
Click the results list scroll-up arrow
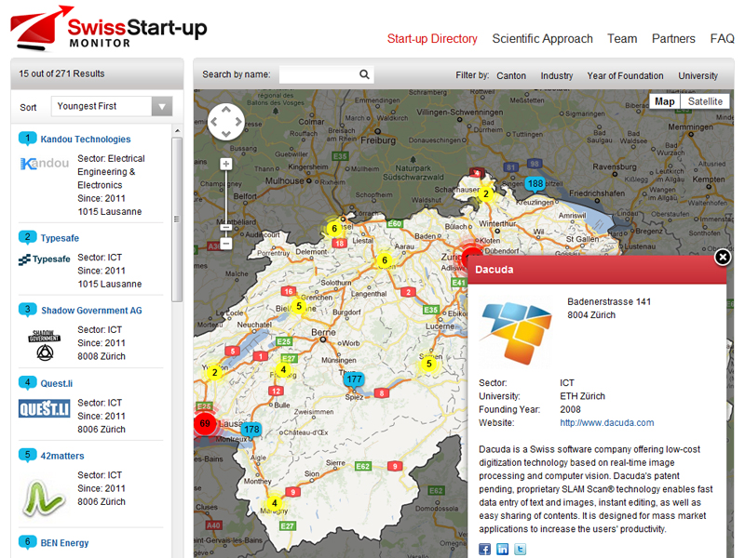coord(177,130)
